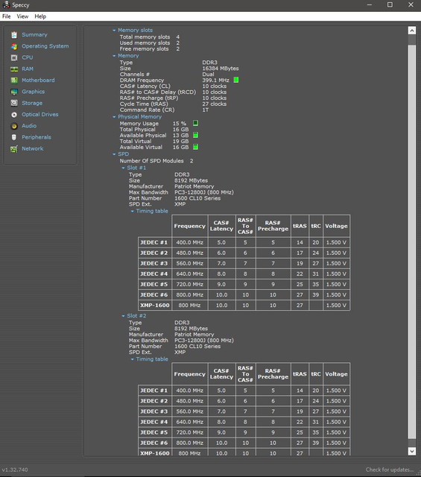This screenshot has width=421, height=477.
Task: Click the green DRAM Frequency indicator
Action: [x=236, y=80]
